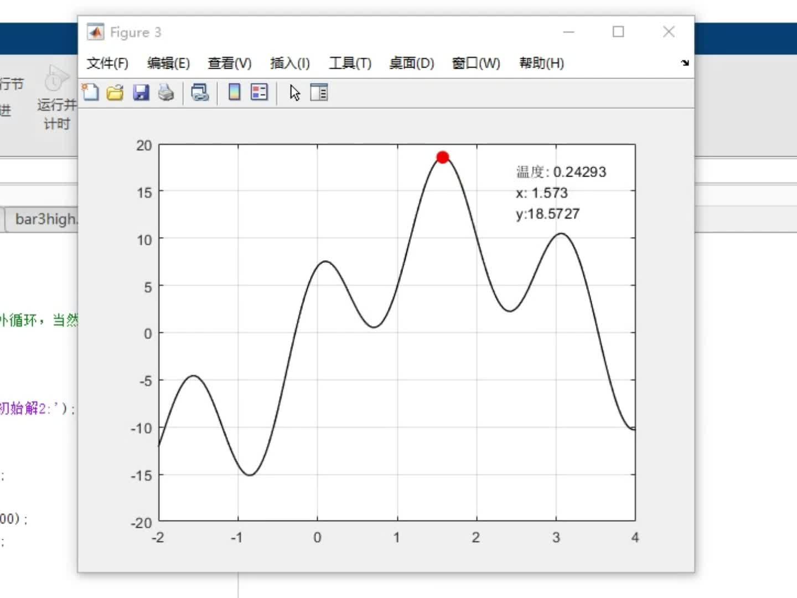Open the 插入(I) menu
The height and width of the screenshot is (598, 797).
(289, 63)
